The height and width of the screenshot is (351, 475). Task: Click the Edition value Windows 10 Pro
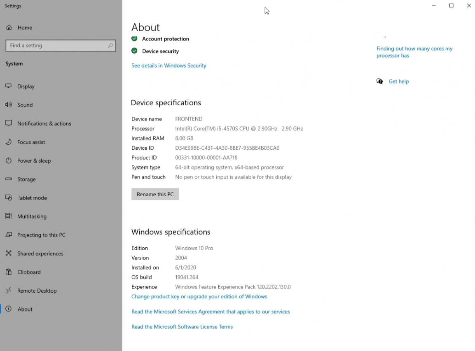(194, 248)
